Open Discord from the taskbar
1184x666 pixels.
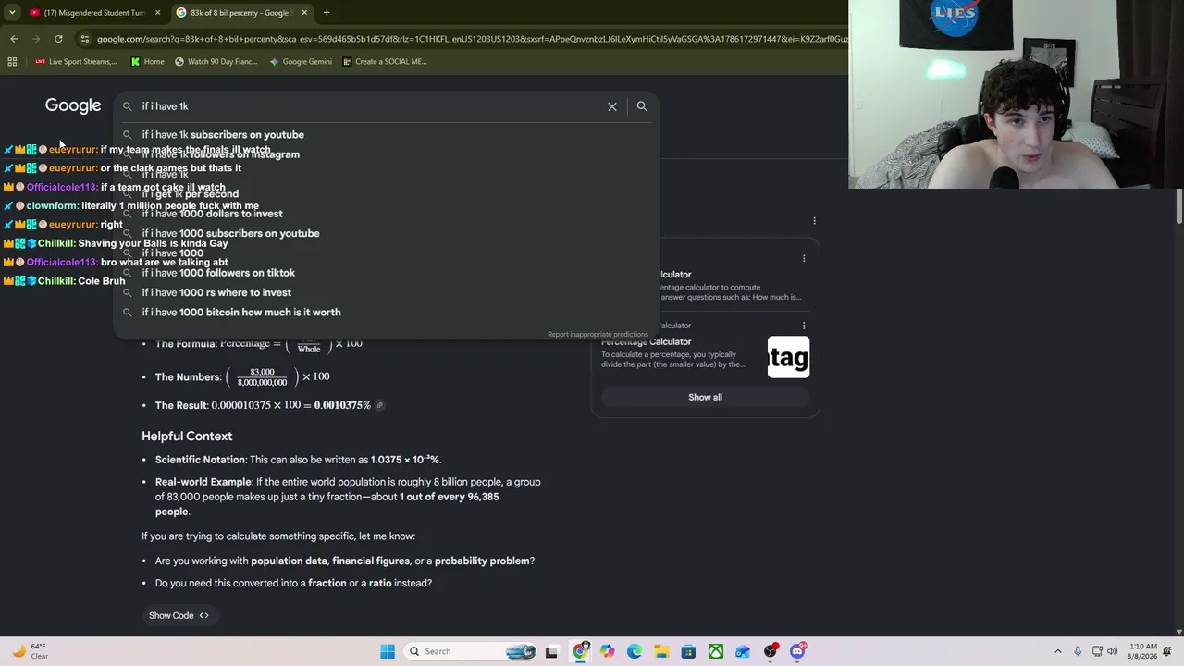[x=797, y=651]
